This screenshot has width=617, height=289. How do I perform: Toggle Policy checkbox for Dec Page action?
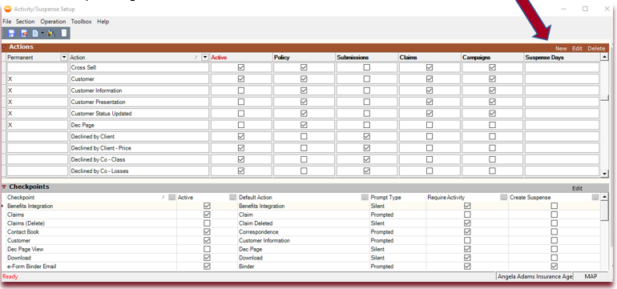304,125
